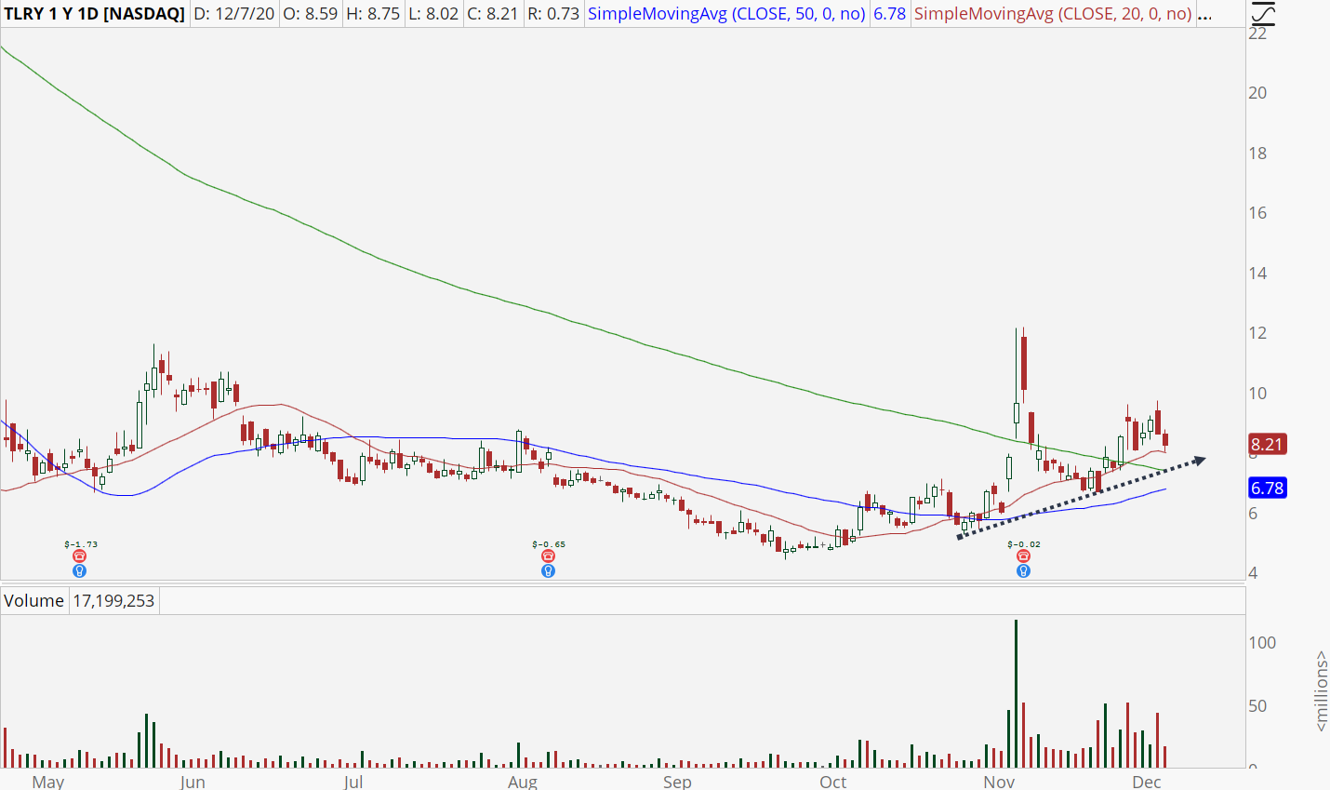Click the dotted trendline arrow head
The width and height of the screenshot is (1330, 790).
(x=1200, y=460)
